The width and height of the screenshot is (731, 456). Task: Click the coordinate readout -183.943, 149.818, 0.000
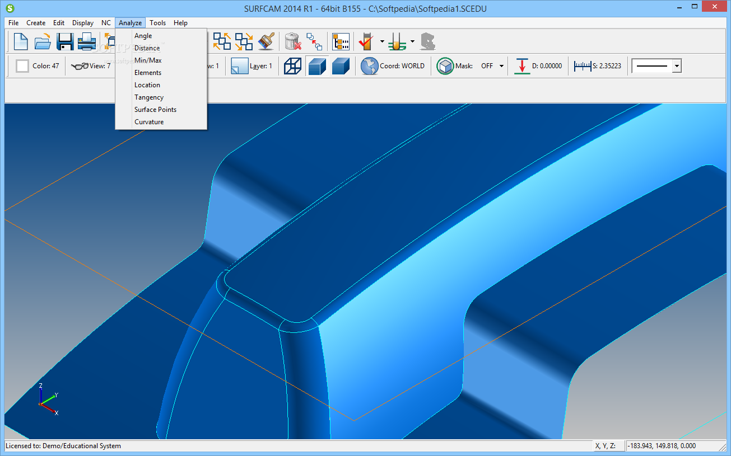click(662, 446)
